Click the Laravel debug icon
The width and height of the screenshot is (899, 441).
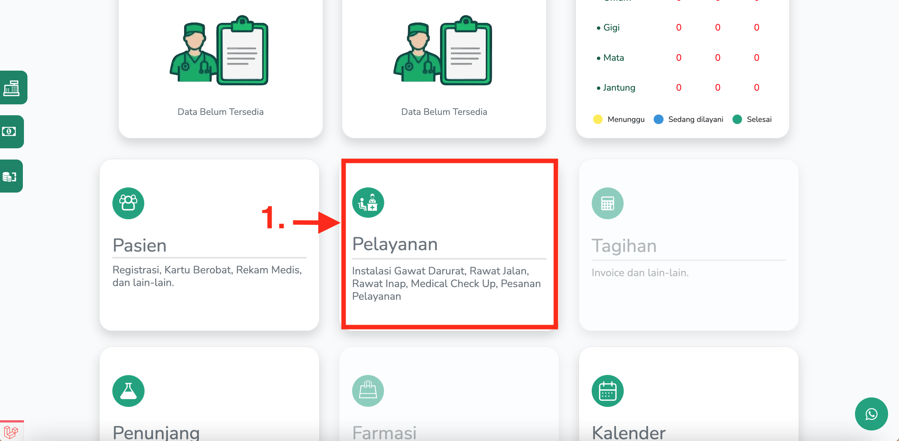click(11, 432)
